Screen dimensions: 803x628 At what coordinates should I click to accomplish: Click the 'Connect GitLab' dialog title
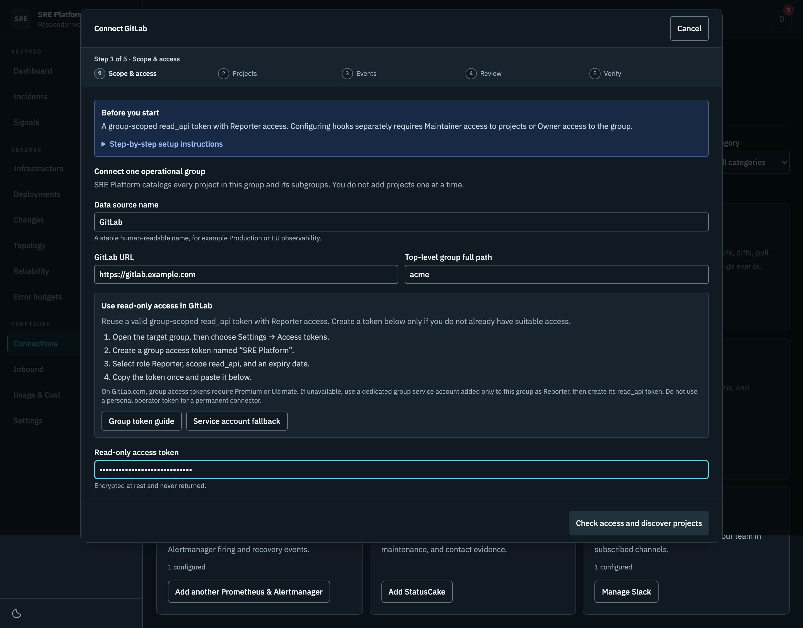point(121,28)
